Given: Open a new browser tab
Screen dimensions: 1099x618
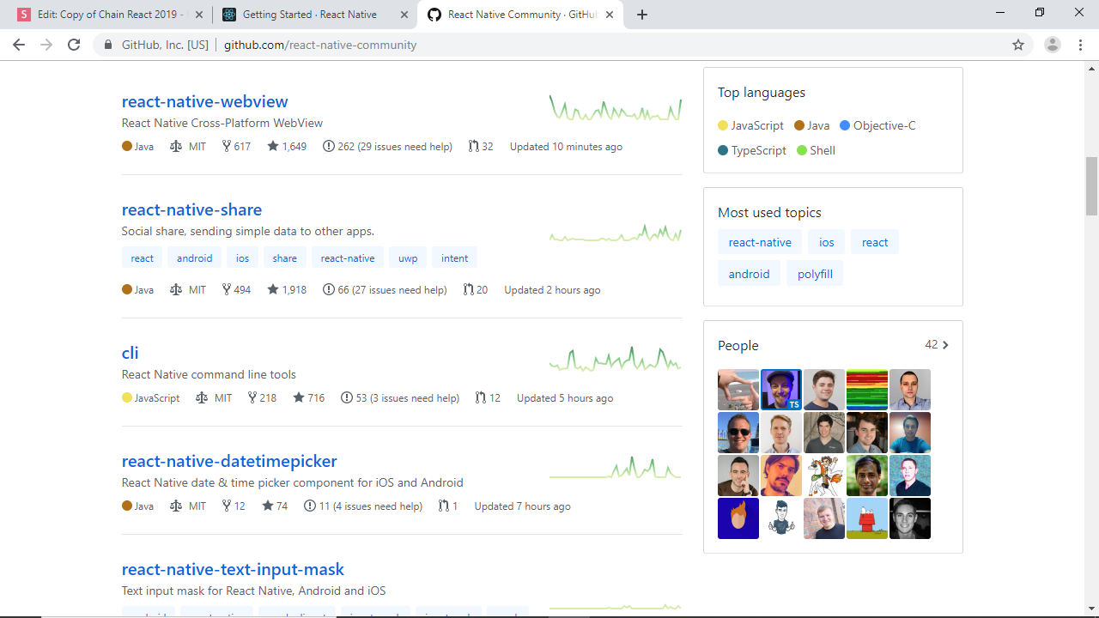Looking at the screenshot, I should [642, 15].
